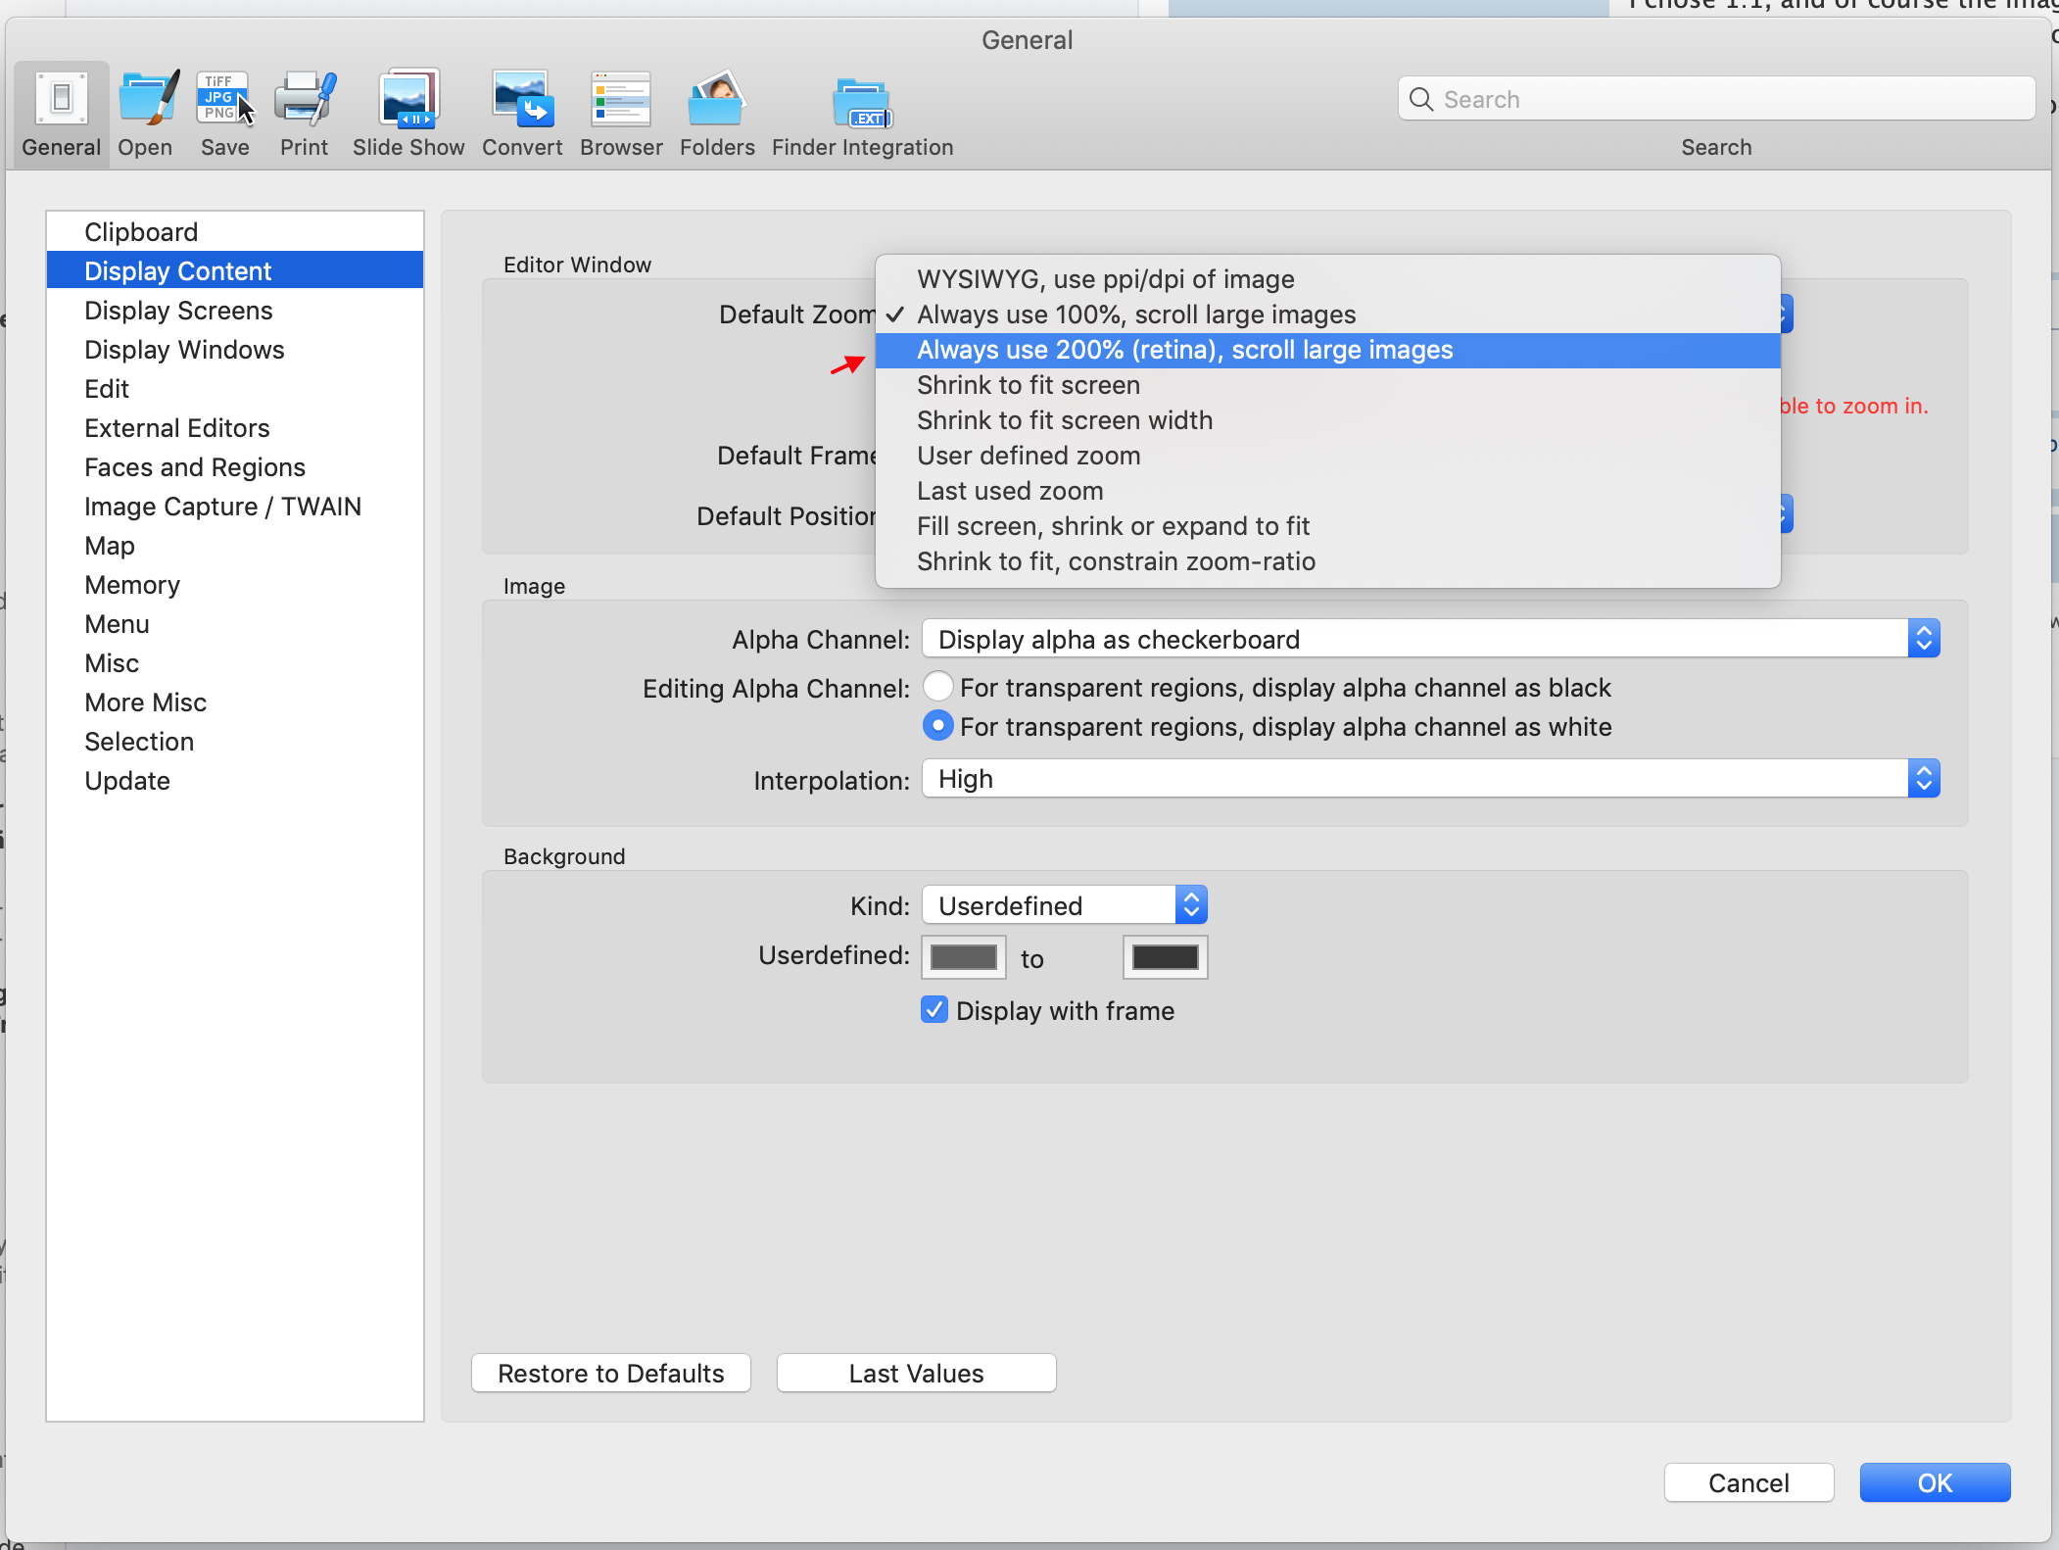Select External Editors in the sidebar

pos(235,428)
